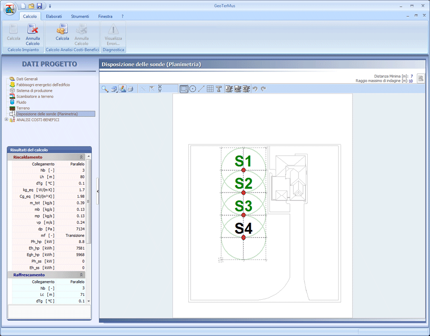Toggle the rectangular selection mode
The image size is (430, 336).
184,89
